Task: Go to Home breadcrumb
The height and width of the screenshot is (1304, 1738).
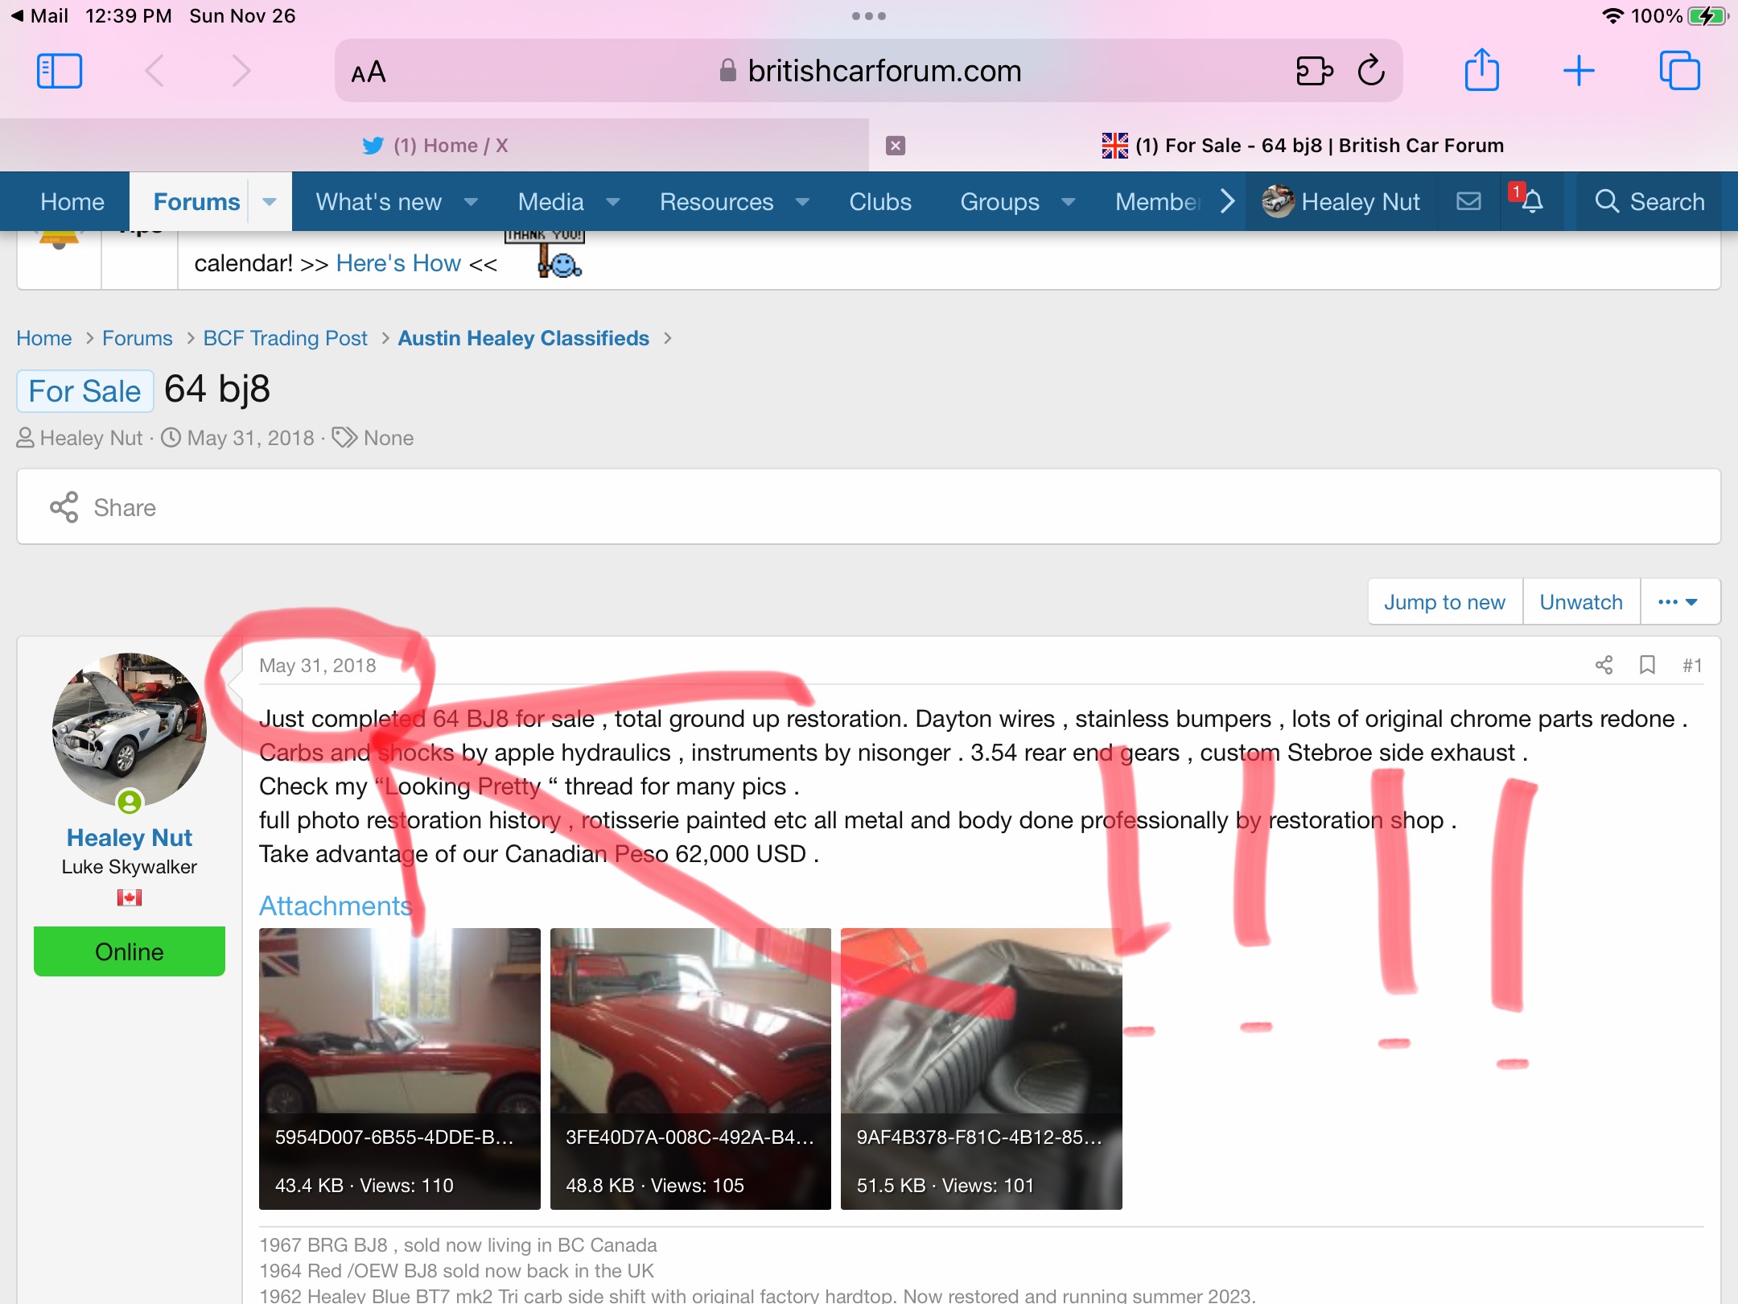Action: (x=44, y=338)
